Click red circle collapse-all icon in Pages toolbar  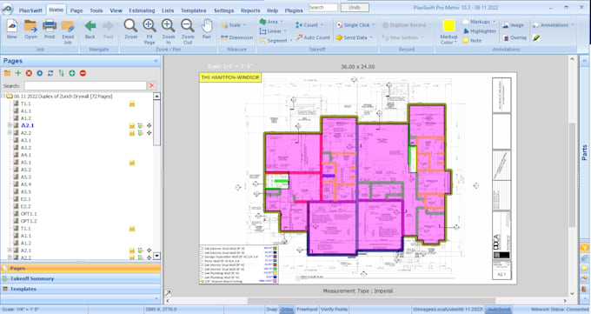tap(83, 73)
